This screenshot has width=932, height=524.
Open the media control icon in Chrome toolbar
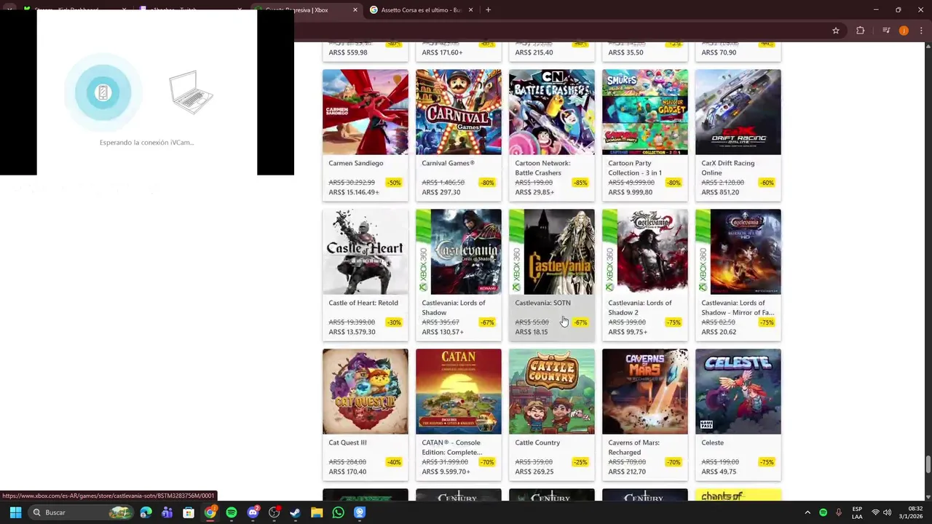886,31
